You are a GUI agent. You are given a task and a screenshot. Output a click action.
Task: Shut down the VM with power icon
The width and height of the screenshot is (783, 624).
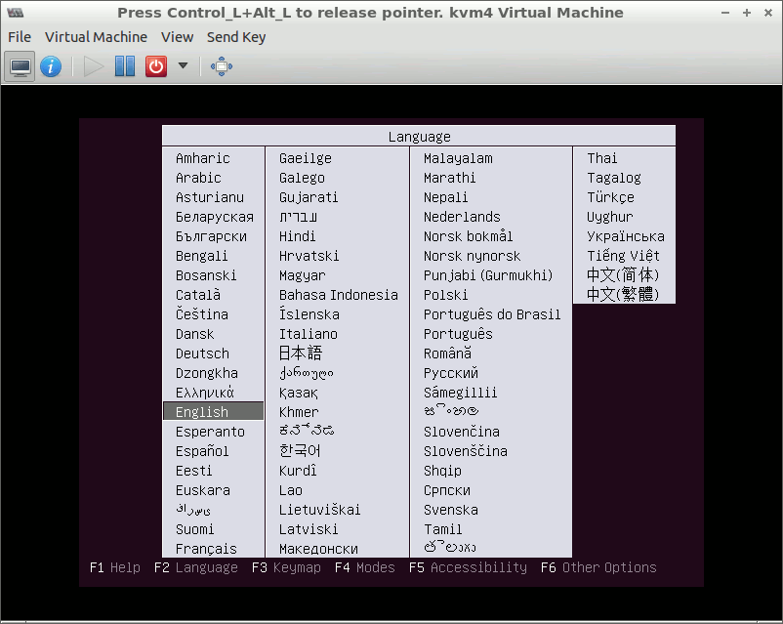[x=156, y=66]
